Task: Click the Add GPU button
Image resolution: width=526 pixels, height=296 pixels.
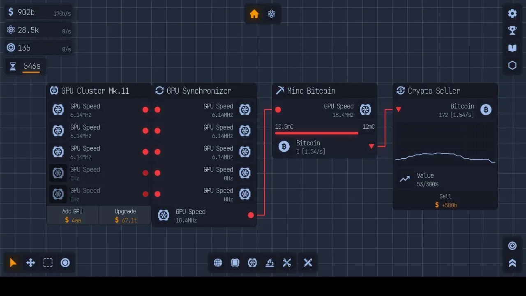Action: [x=72, y=215]
